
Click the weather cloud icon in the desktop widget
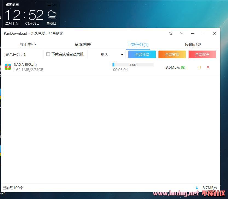point(52,14)
